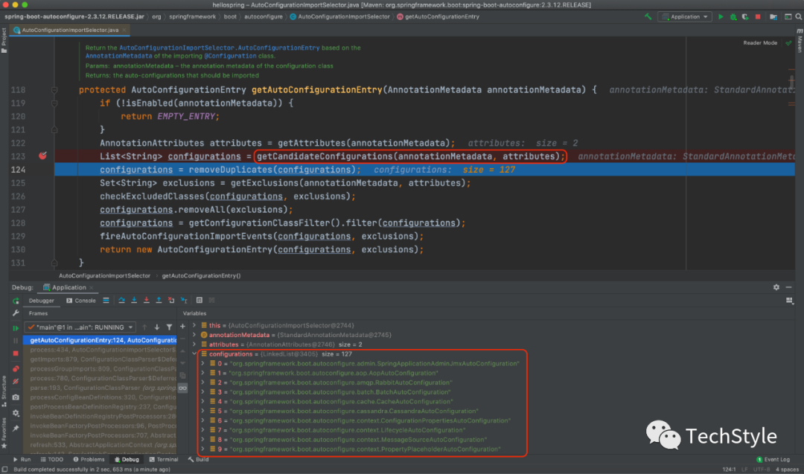The image size is (804, 474).
Task: Add a new watch with plus icon
Action: [182, 326]
